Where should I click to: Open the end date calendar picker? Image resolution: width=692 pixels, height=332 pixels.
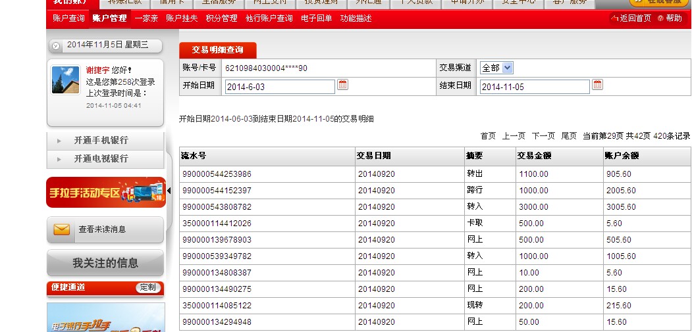[x=597, y=85]
